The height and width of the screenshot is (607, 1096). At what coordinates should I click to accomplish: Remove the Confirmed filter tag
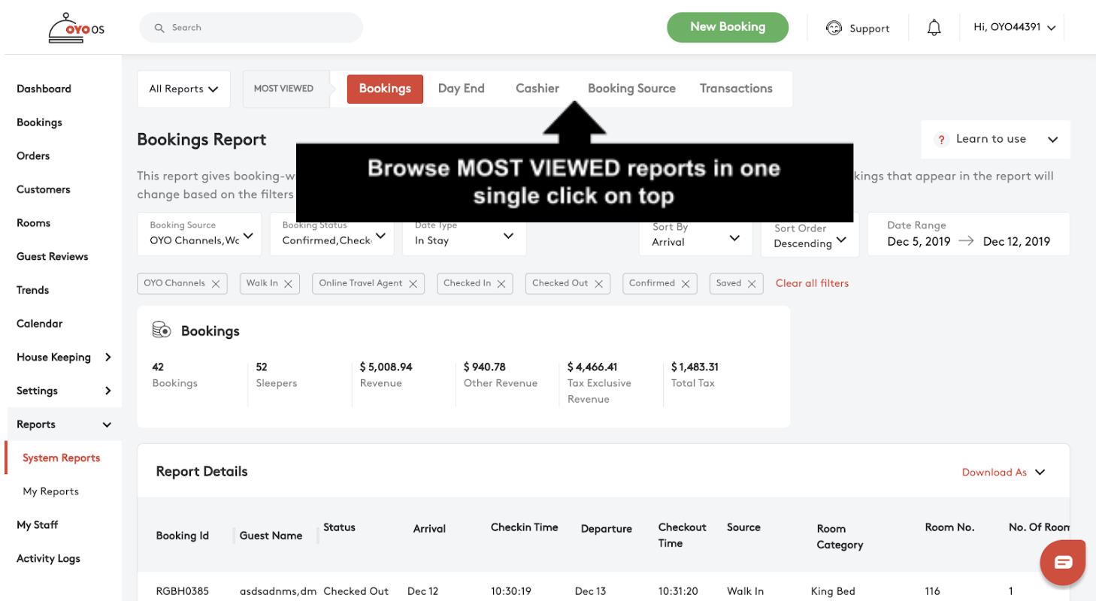(x=686, y=284)
